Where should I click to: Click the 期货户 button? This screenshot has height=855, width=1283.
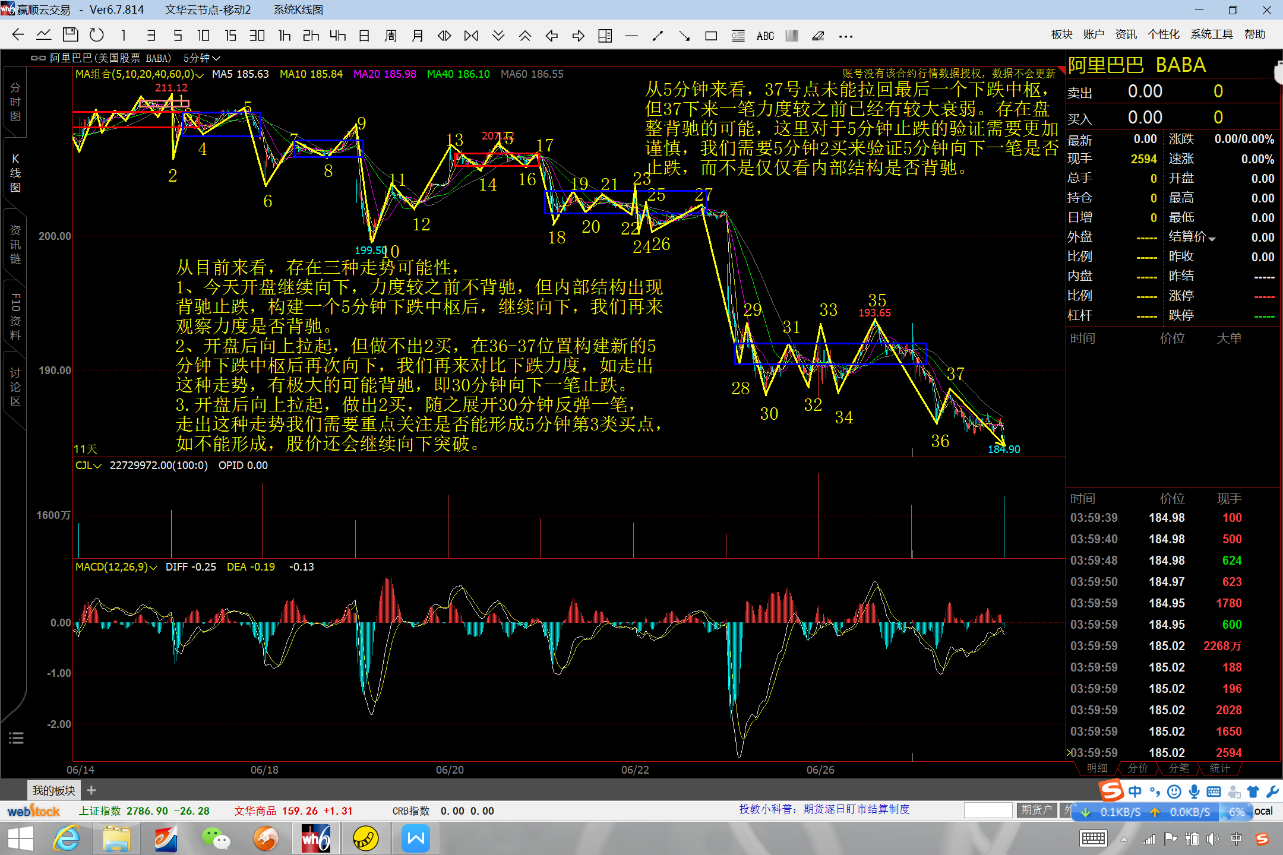coord(1036,810)
